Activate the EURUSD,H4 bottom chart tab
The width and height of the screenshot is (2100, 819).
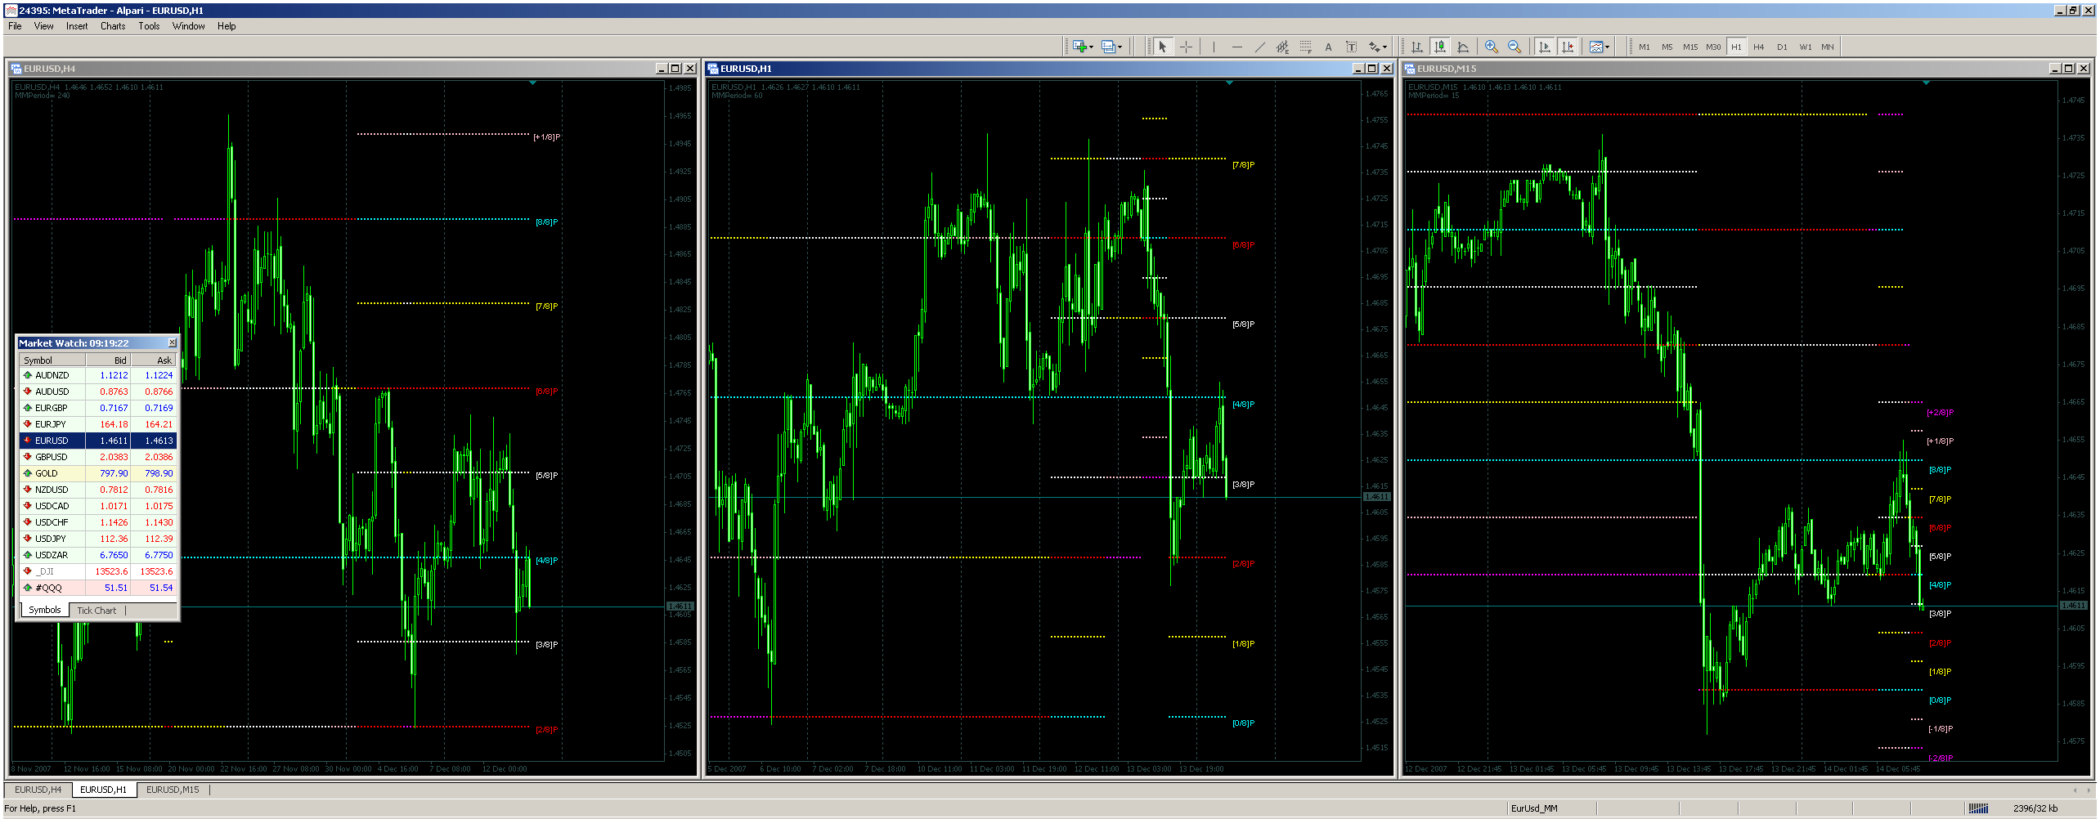tap(38, 790)
